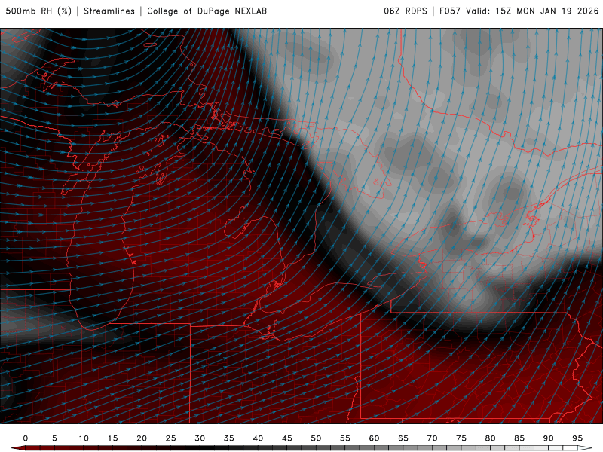Click the 'Streamlines' label in the header
The width and height of the screenshot is (603, 452).
109,11
